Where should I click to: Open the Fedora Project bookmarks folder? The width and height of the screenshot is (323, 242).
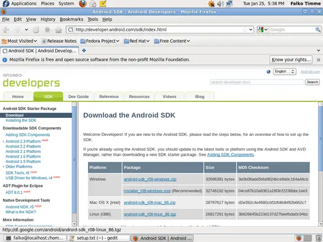[100, 41]
